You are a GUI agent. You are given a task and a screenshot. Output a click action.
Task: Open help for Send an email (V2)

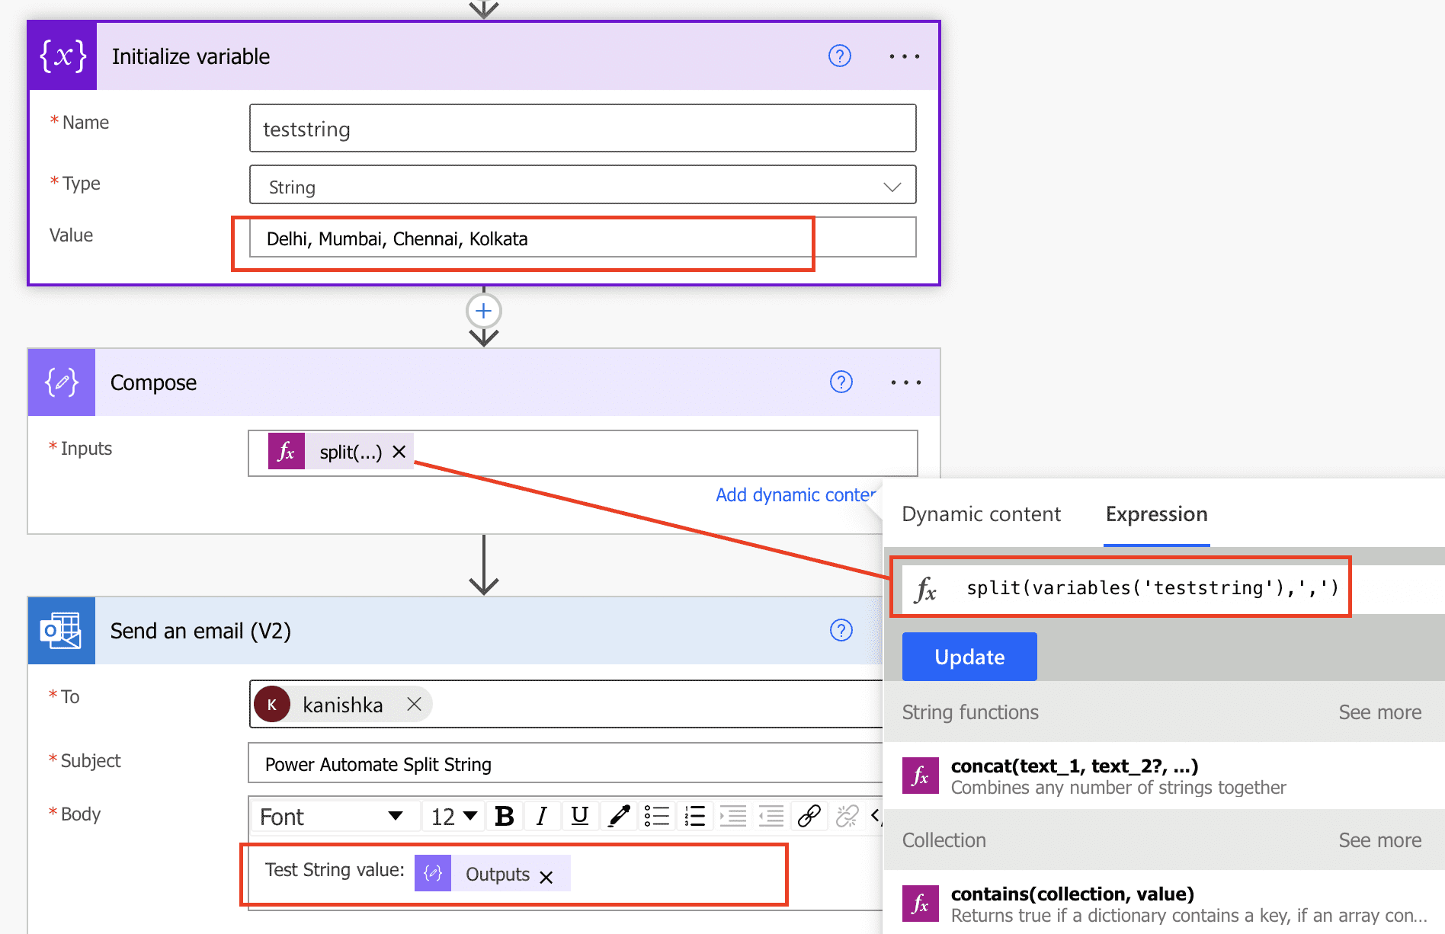click(841, 631)
